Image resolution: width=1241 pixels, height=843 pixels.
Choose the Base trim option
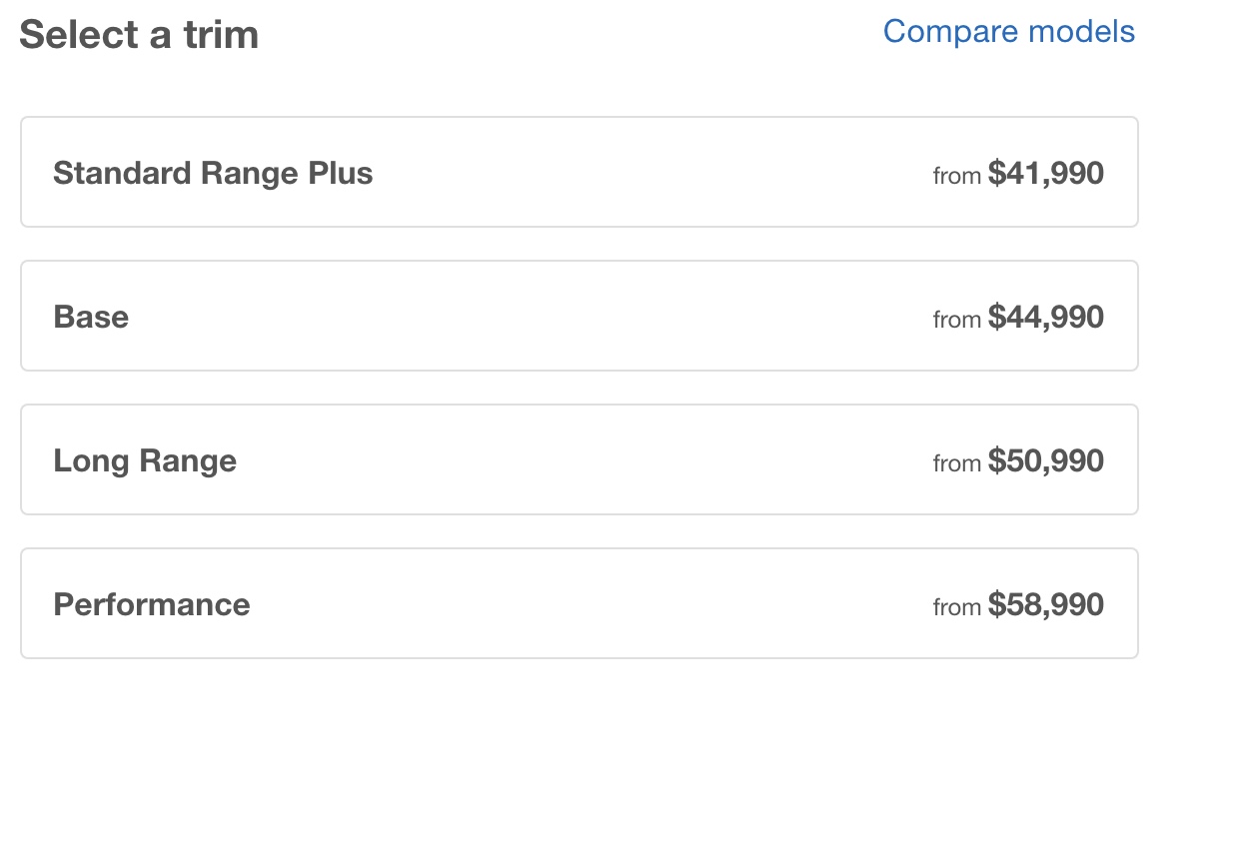click(x=579, y=316)
